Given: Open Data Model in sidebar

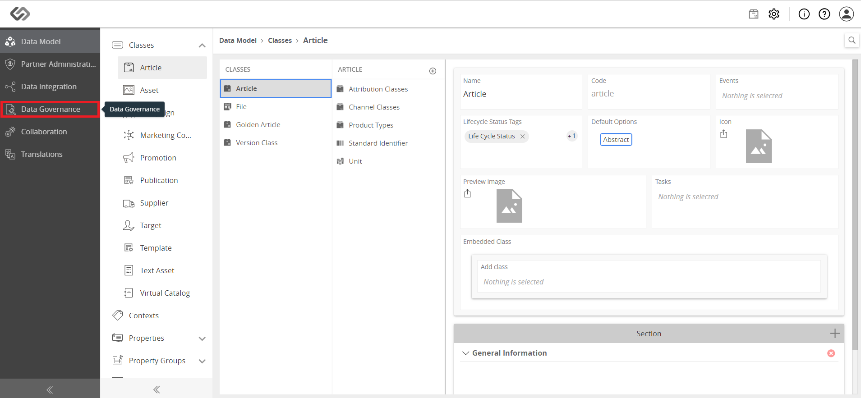Looking at the screenshot, I should pyautogui.click(x=50, y=41).
